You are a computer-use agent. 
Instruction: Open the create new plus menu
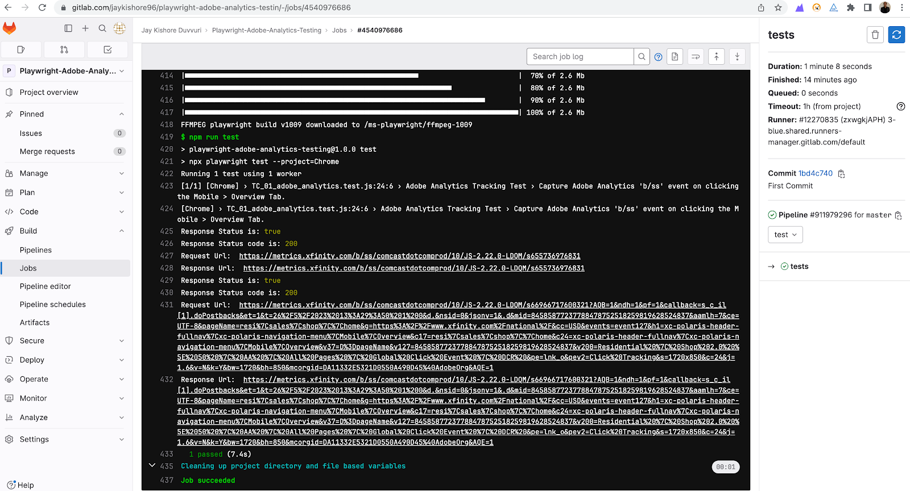tap(85, 28)
